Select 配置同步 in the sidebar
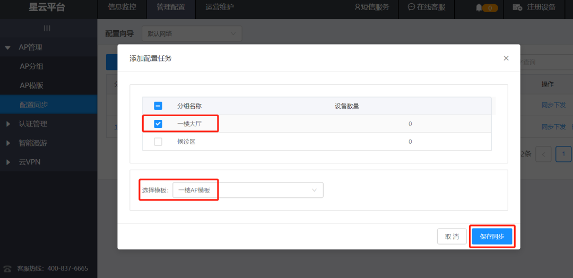 point(48,105)
